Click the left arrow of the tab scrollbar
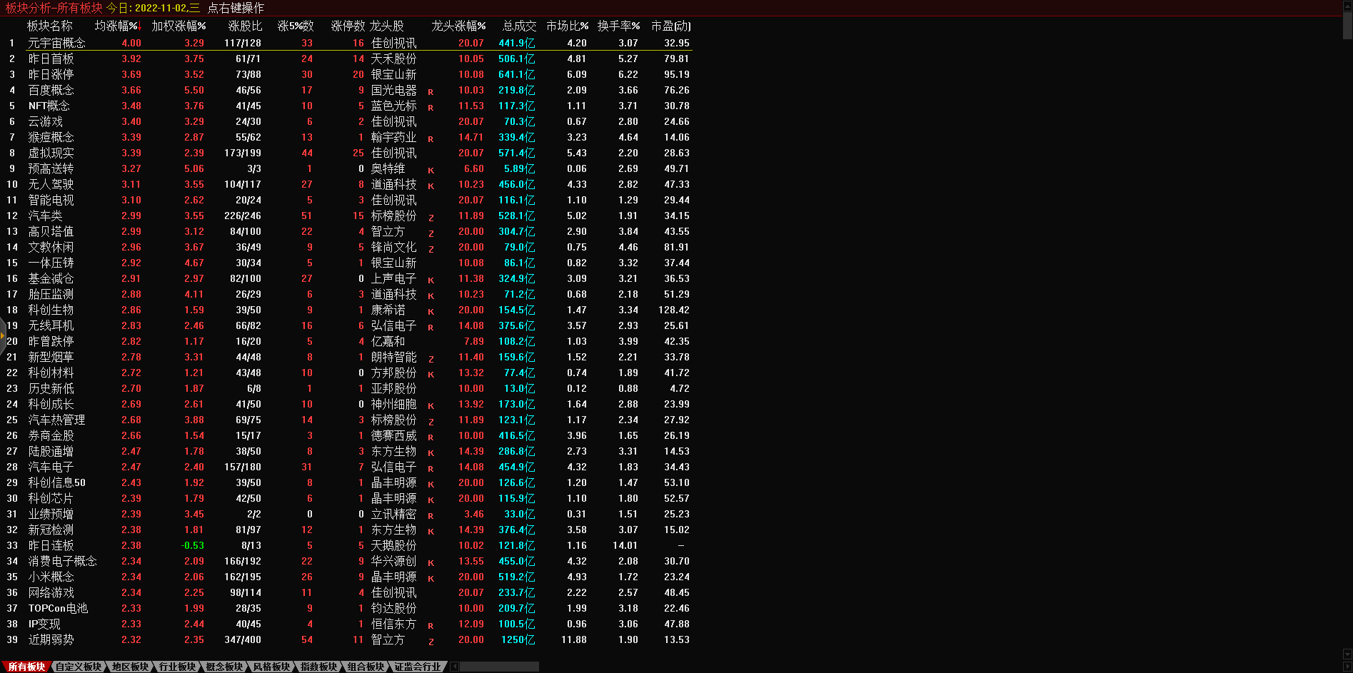The width and height of the screenshot is (1353, 673). coord(455,667)
